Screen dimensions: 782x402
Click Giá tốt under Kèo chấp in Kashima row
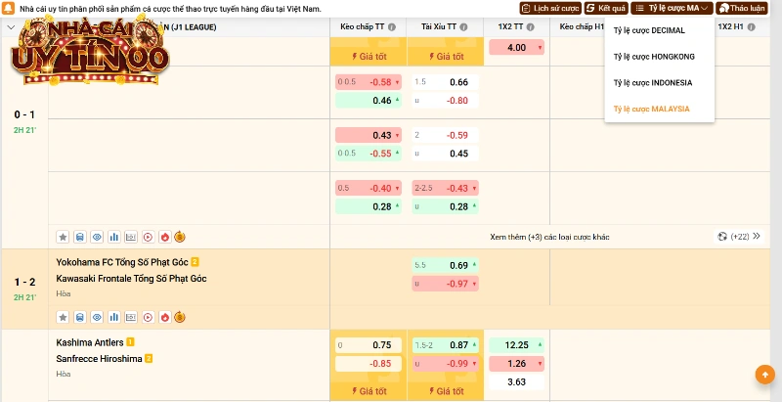click(369, 391)
